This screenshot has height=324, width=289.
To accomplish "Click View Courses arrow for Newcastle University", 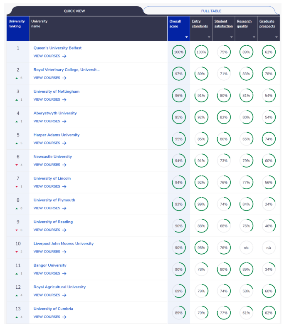I will tap(64, 165).
